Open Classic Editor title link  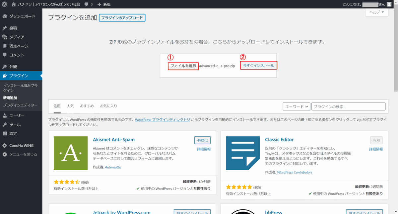(279, 140)
